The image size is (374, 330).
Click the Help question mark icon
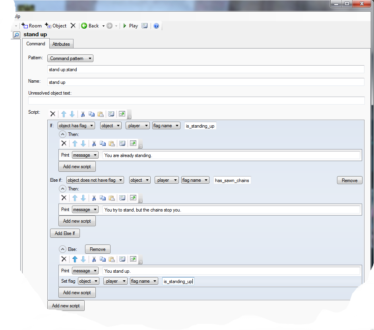[x=156, y=26]
